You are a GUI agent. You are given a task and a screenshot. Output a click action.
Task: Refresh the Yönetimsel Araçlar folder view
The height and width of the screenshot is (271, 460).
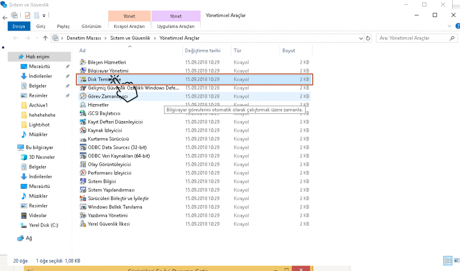tap(368, 38)
